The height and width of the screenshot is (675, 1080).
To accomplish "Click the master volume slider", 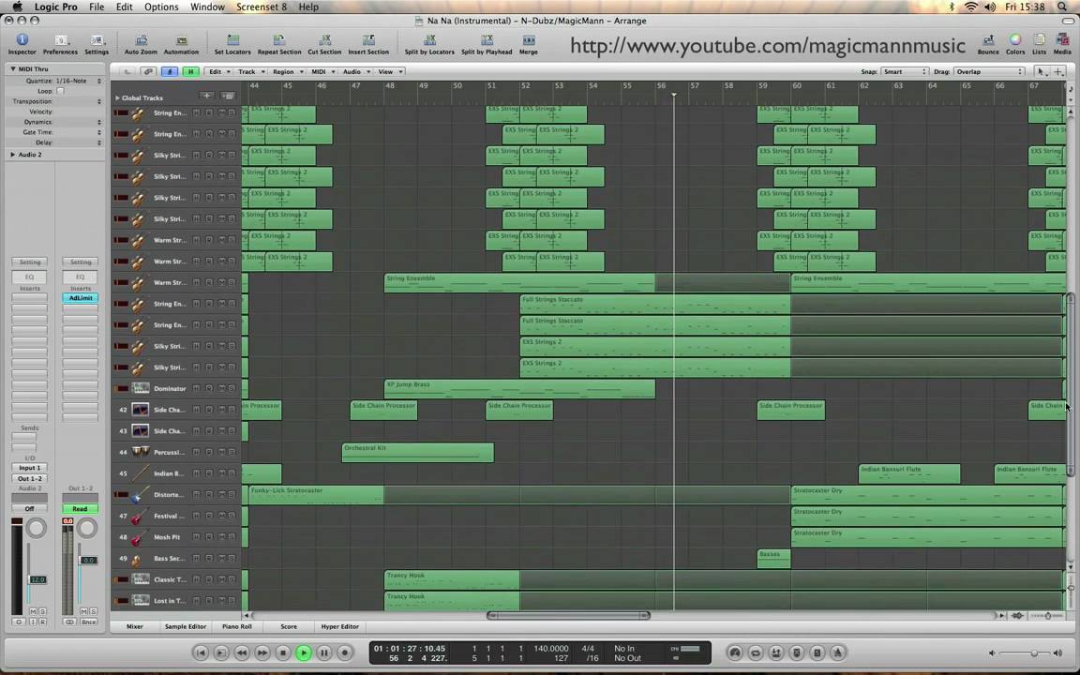I will pyautogui.click(x=1024, y=652).
